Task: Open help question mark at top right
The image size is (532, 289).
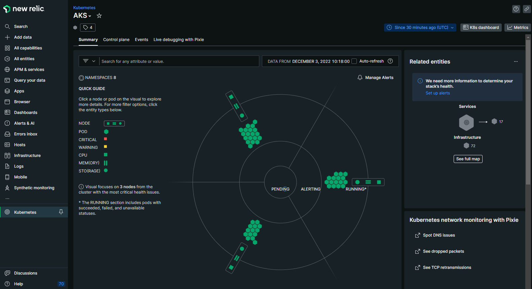Action: pos(516,9)
